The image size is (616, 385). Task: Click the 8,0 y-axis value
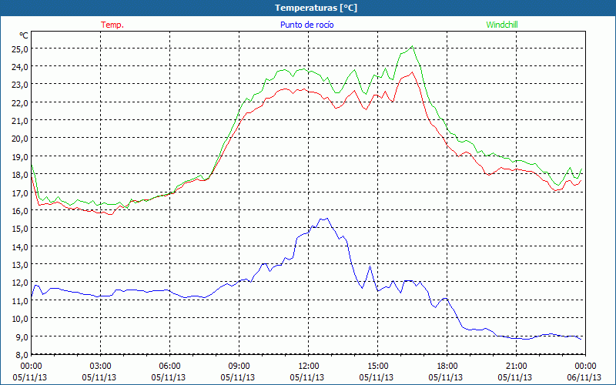(x=21, y=354)
